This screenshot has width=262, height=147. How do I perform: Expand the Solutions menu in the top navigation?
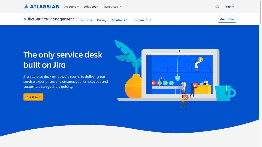tap(91, 7)
